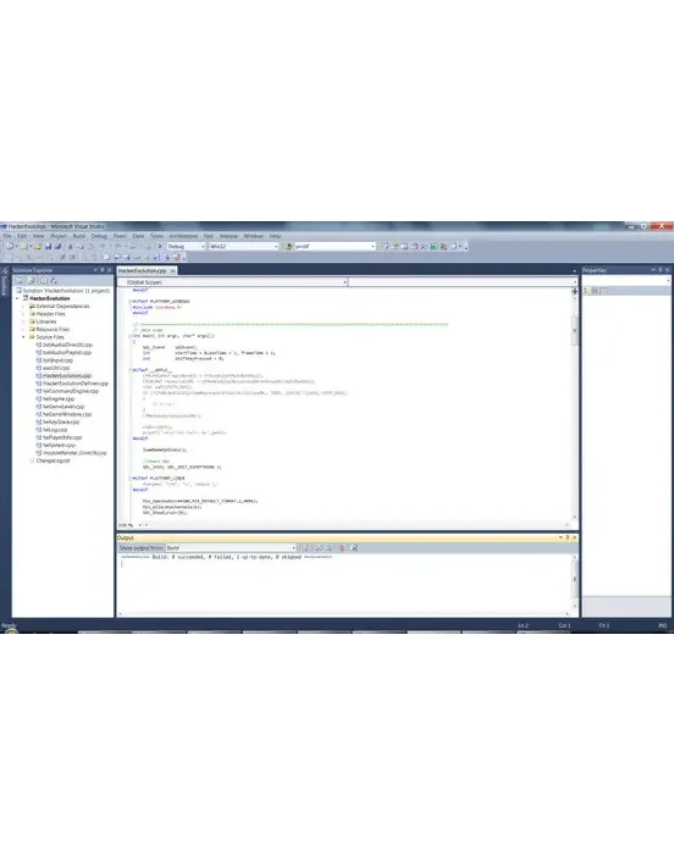Click Clear All icon in Output toolbar

pos(341,548)
